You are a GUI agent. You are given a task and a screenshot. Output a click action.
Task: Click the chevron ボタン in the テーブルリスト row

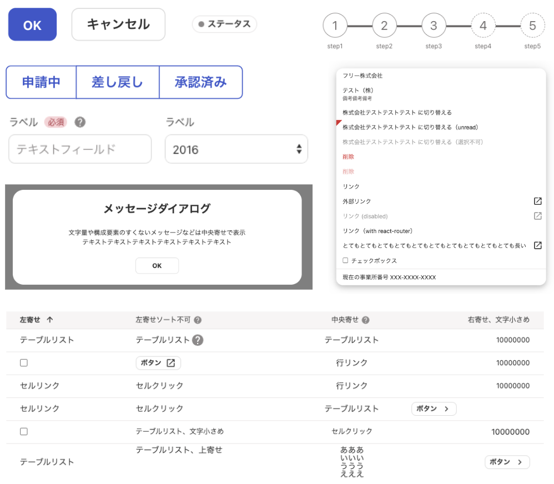[x=434, y=409]
